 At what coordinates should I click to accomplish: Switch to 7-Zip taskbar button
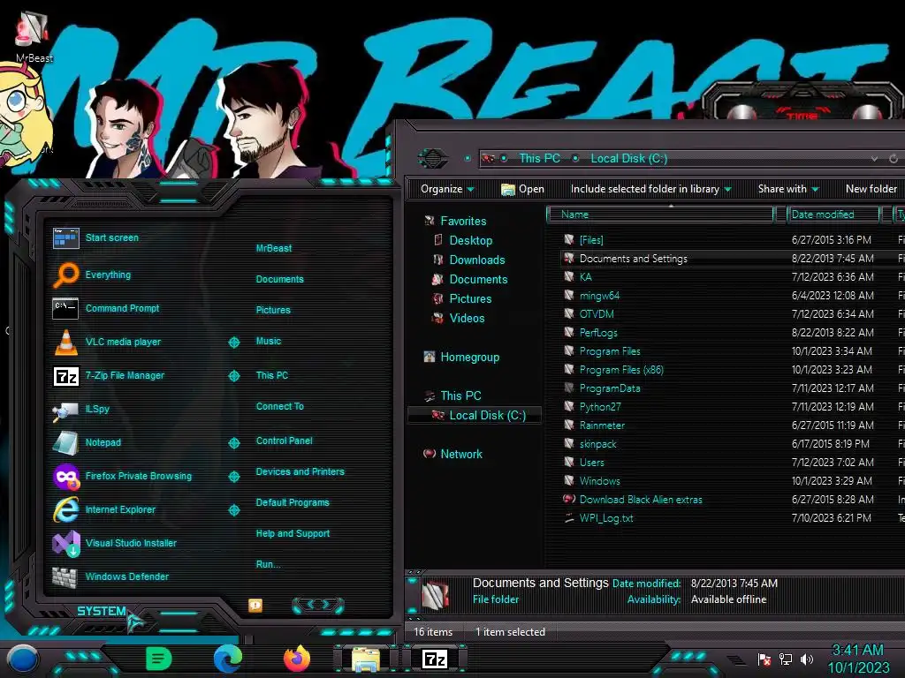[435, 659]
